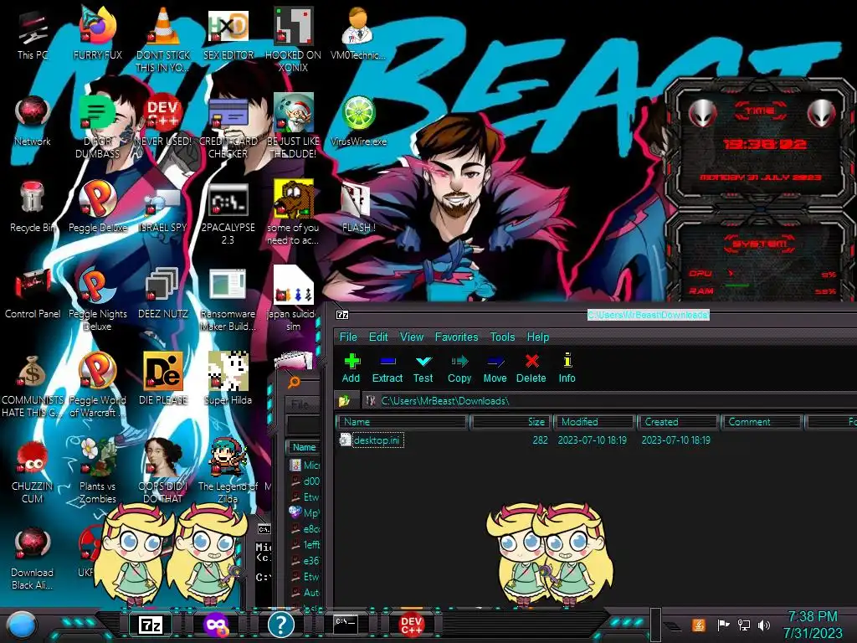Screen dimensions: 857x643
Task: Open the Peggle Nights Deluxe shortcut
Action: pos(98,299)
